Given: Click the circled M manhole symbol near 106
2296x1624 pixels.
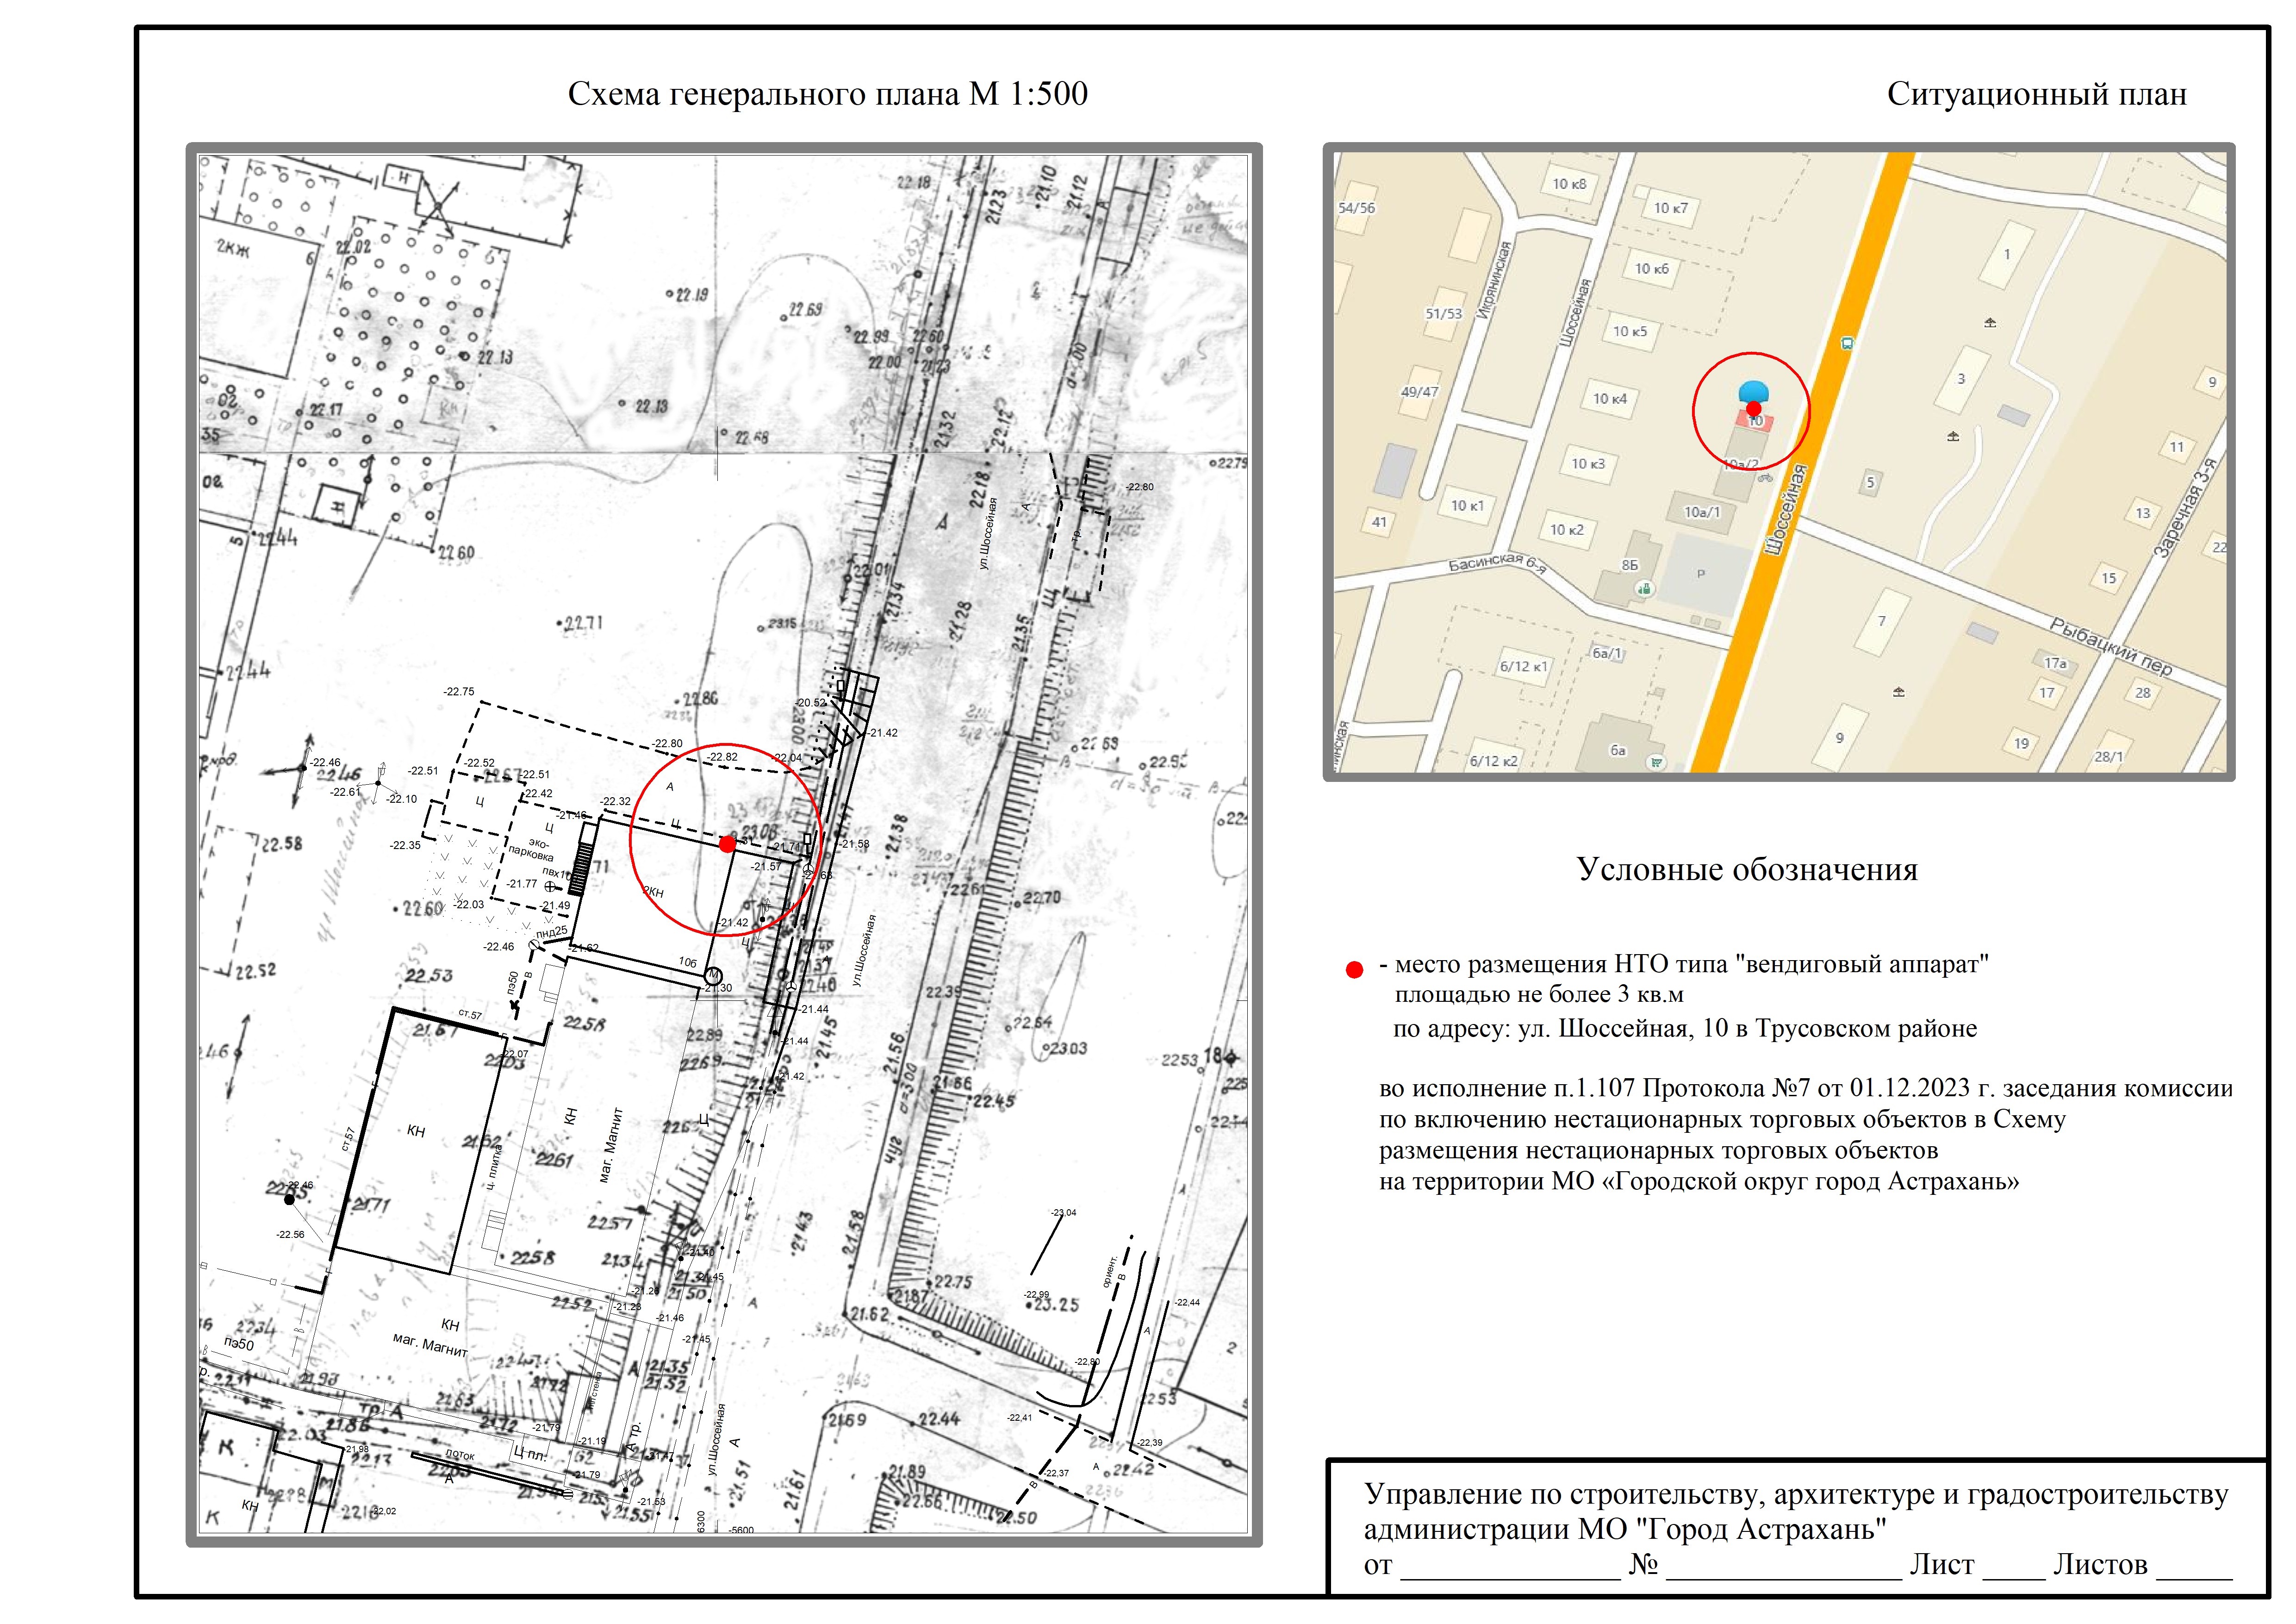Looking at the screenshot, I should [x=713, y=975].
